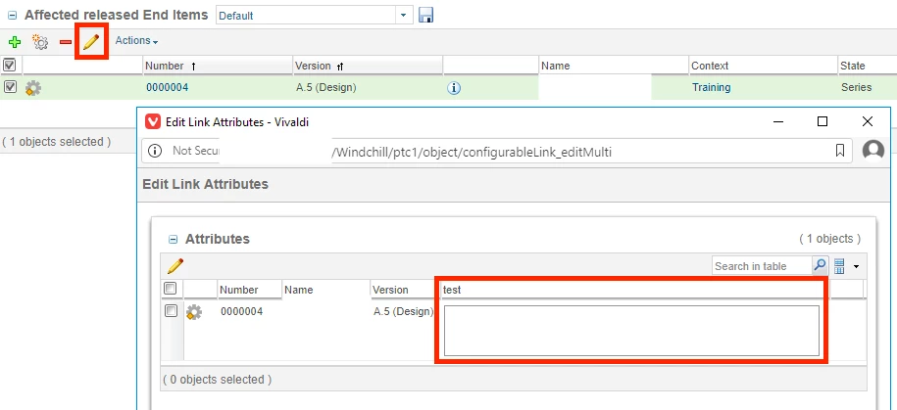Viewport: 897px width, 410px height.
Task: Click the Name column header in Attributes table
Action: [x=326, y=290]
